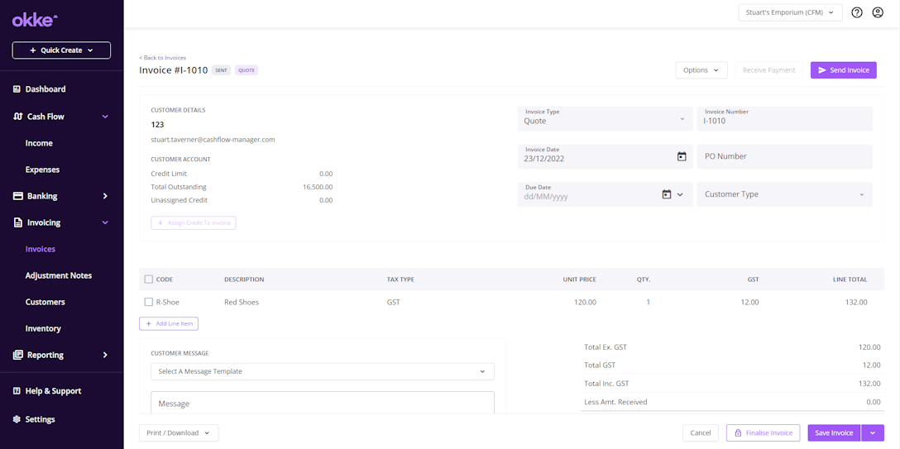Expand the Select A Message Template dropdown
Image resolution: width=900 pixels, height=449 pixels.
(x=322, y=372)
